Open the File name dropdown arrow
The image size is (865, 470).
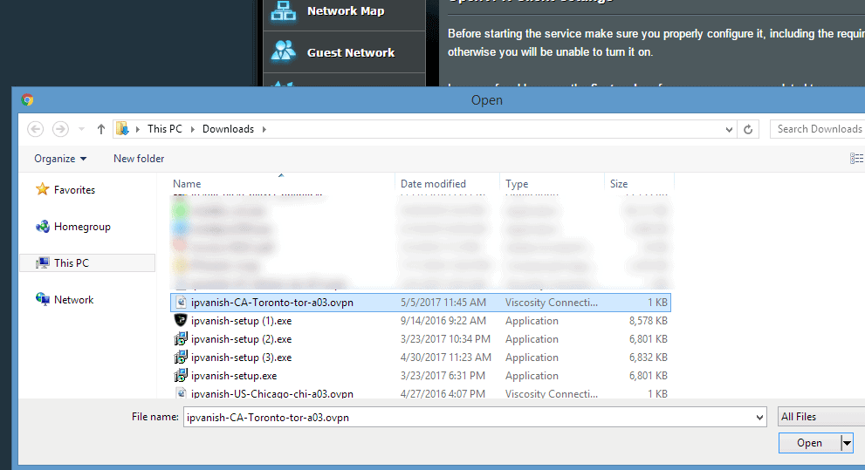759,418
